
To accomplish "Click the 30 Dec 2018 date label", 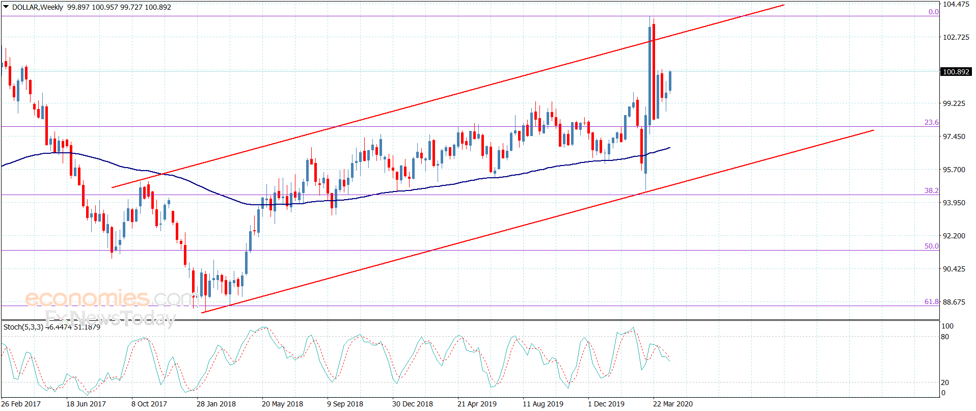I will coord(413,404).
